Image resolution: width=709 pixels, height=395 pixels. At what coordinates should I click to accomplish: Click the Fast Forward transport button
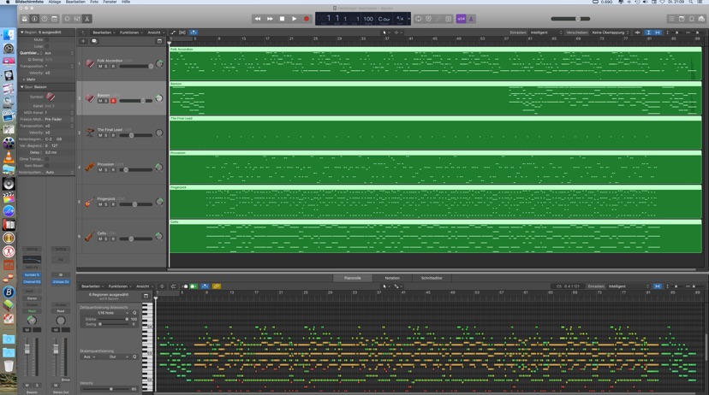pos(270,19)
